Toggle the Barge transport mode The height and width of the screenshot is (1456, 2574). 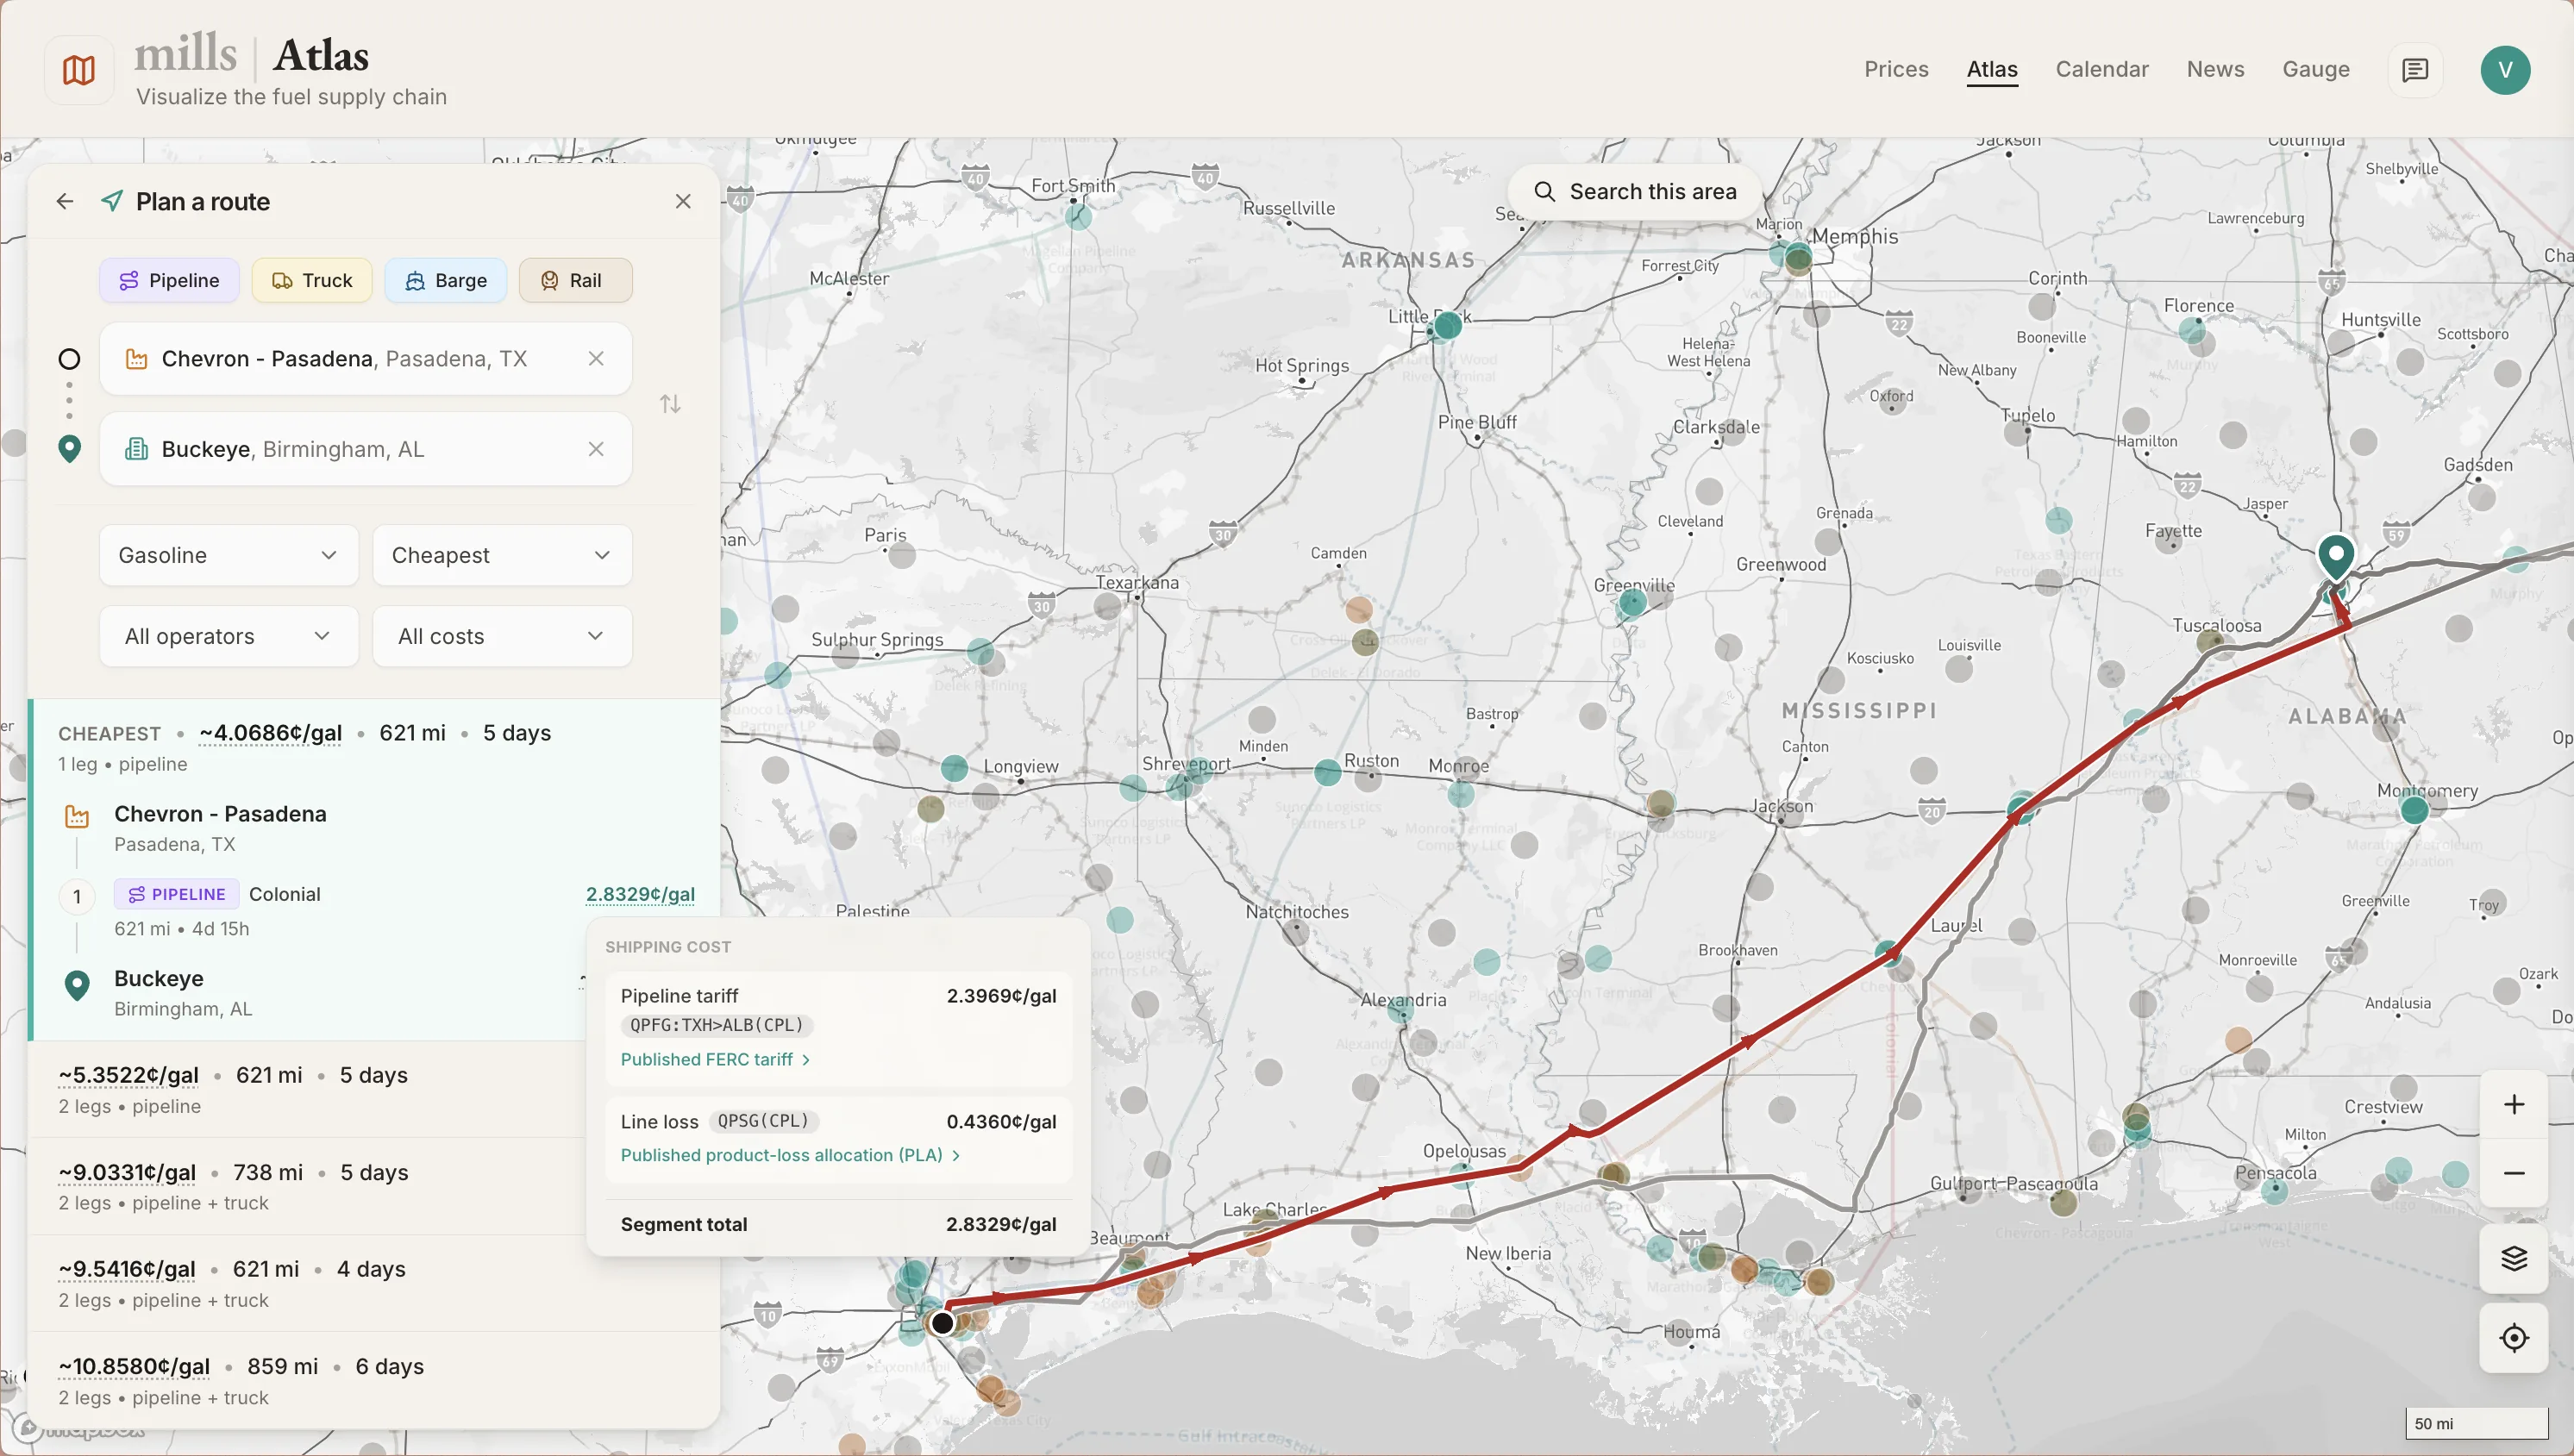click(x=446, y=281)
